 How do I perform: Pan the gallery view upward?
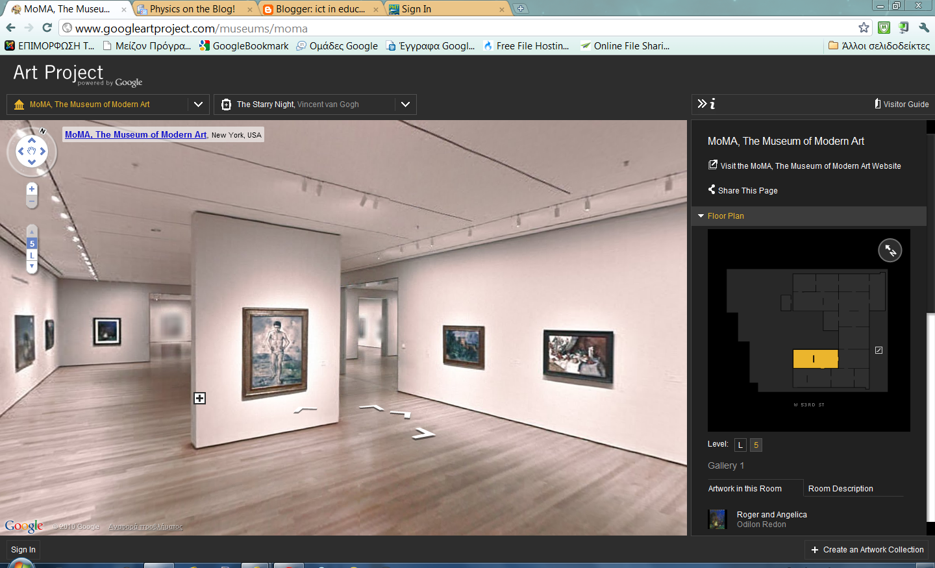coord(32,140)
